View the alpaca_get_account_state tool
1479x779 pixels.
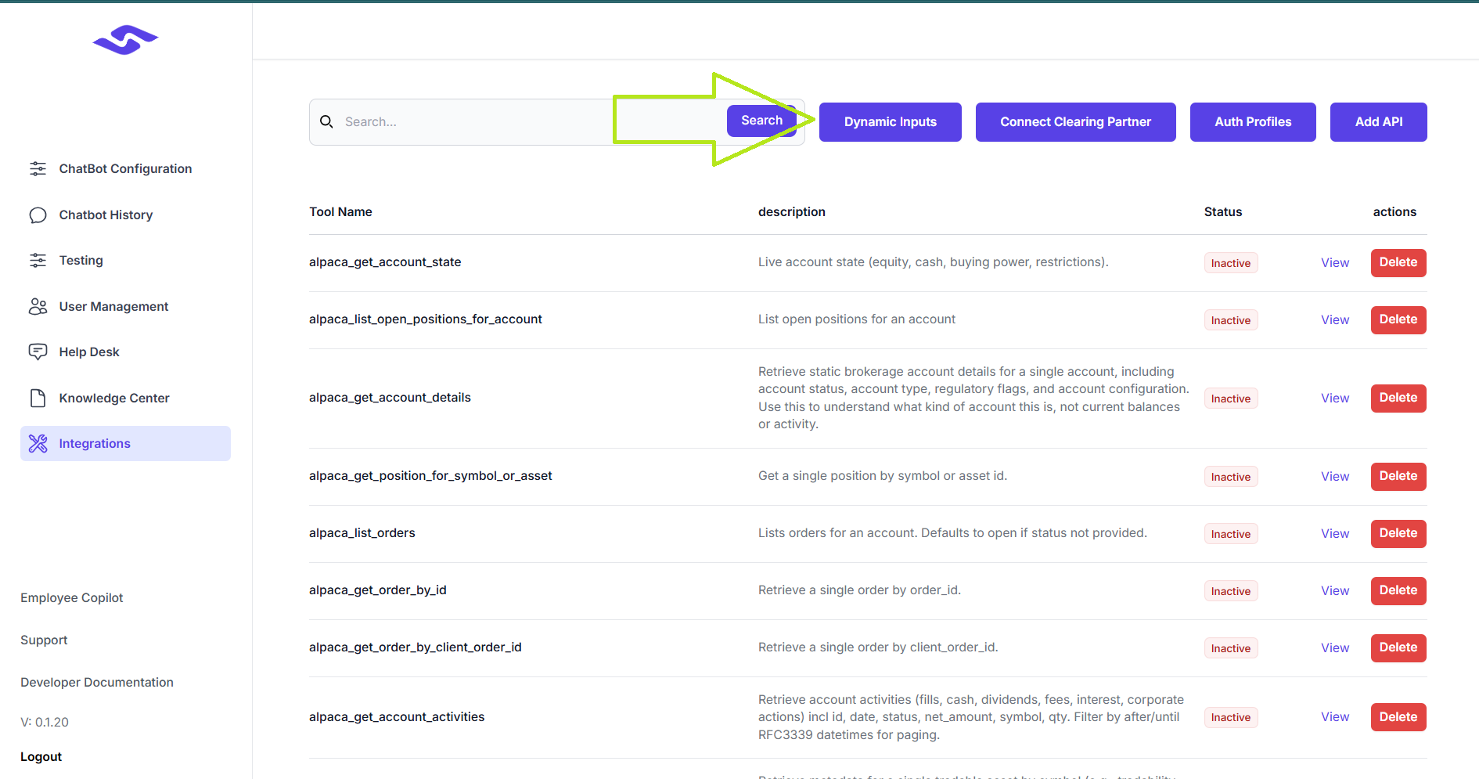[1334, 263]
